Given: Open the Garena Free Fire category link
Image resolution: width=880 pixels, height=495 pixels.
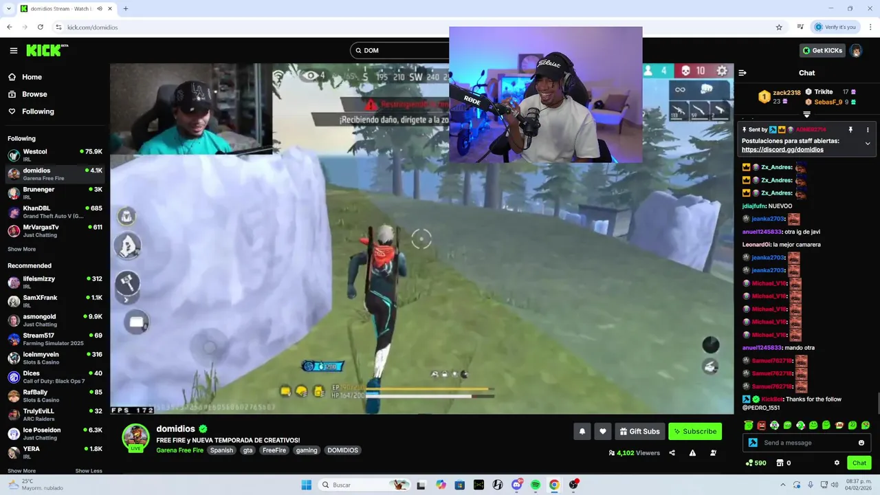Looking at the screenshot, I should [179, 450].
